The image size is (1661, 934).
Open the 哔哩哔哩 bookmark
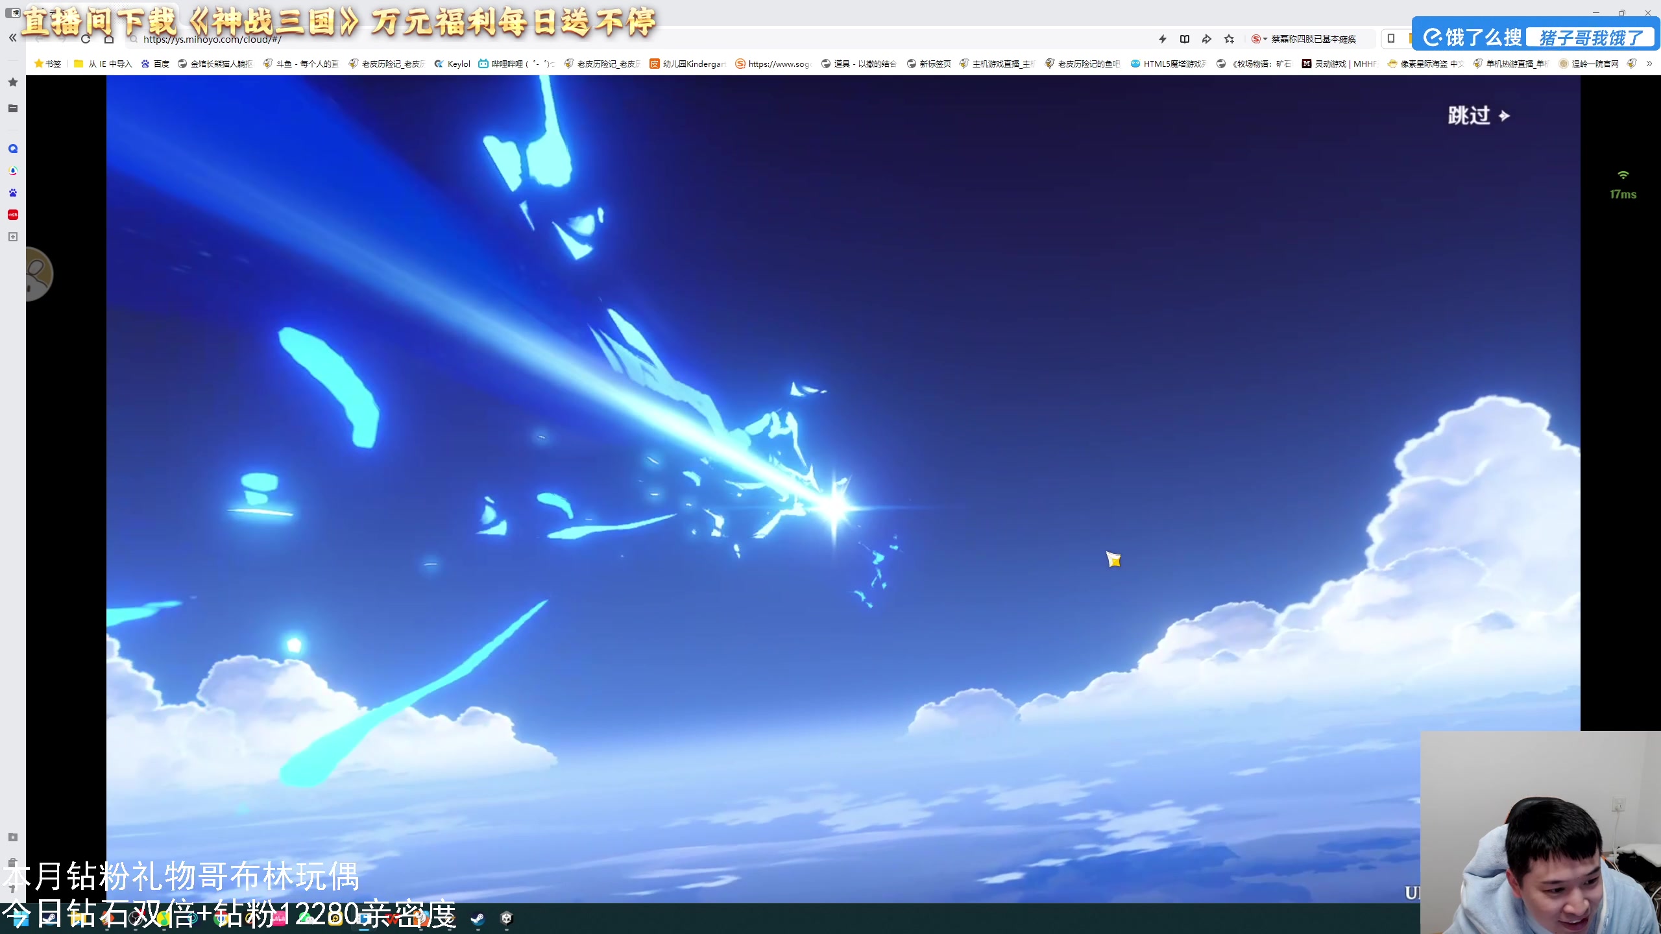[x=516, y=64]
